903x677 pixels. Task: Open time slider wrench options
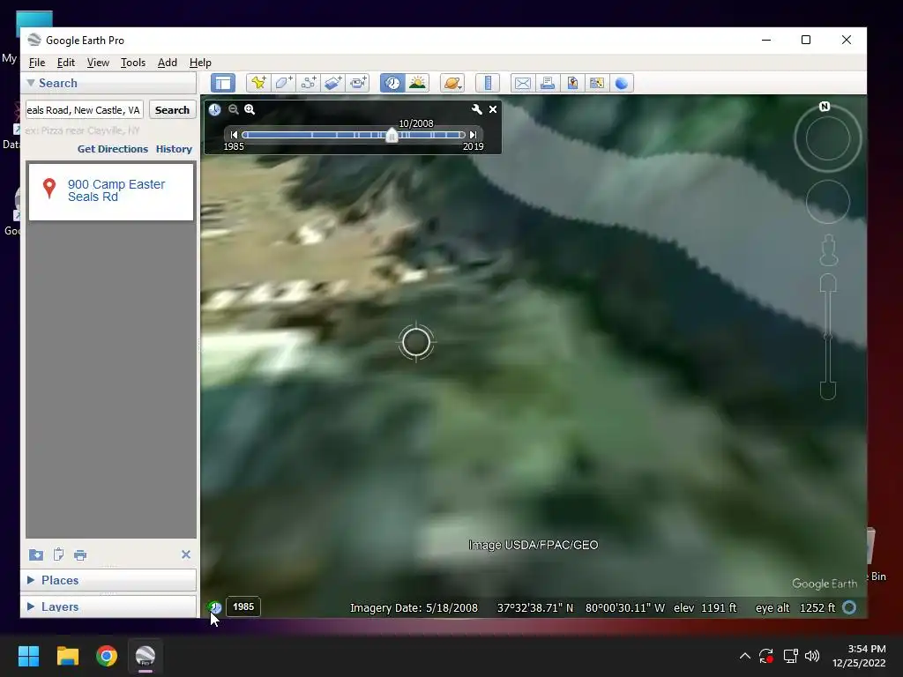477,109
